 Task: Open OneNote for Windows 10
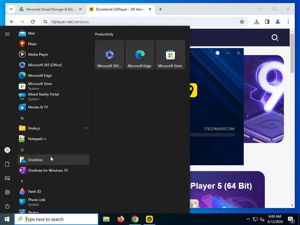pos(54,170)
